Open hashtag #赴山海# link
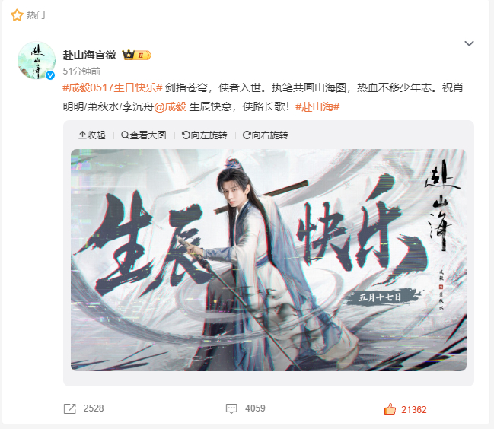Screen dimensions: 494x429 coord(317,106)
